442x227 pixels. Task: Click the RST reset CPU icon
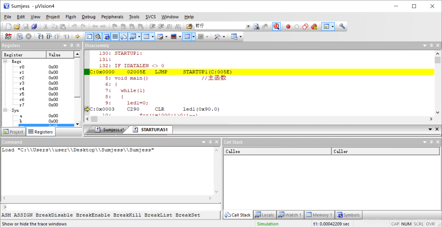point(8,37)
